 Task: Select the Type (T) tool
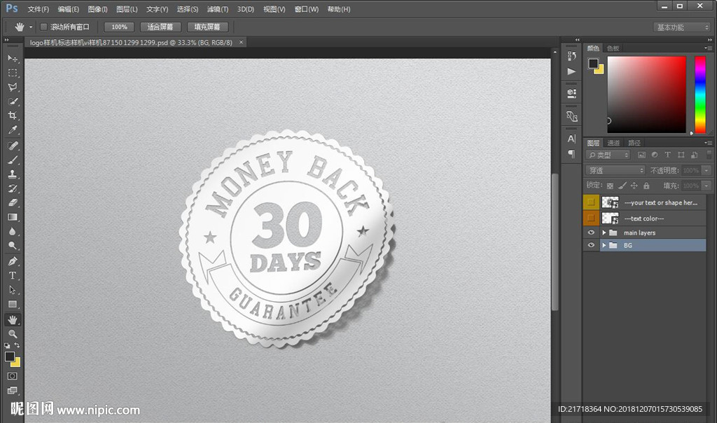(x=13, y=275)
